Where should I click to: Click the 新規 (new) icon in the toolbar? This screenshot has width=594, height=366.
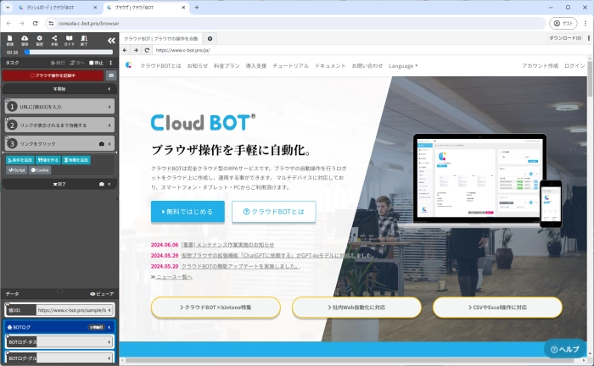9,41
